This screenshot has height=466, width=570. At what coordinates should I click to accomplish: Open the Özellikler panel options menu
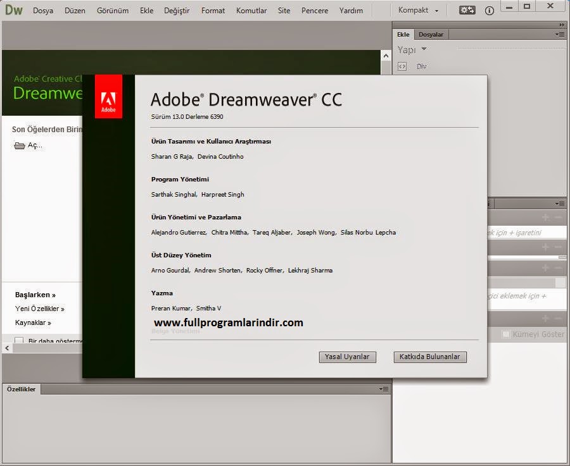click(384, 389)
